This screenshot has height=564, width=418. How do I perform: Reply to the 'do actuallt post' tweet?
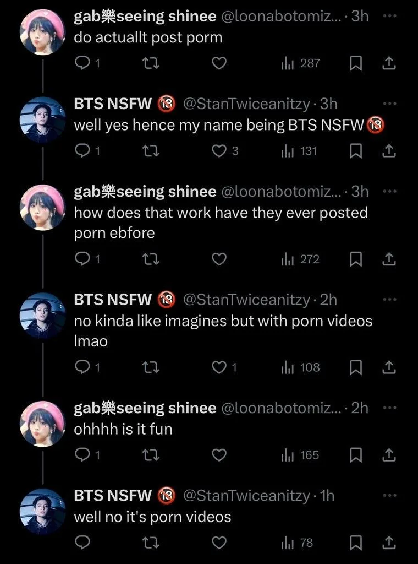[86, 64]
